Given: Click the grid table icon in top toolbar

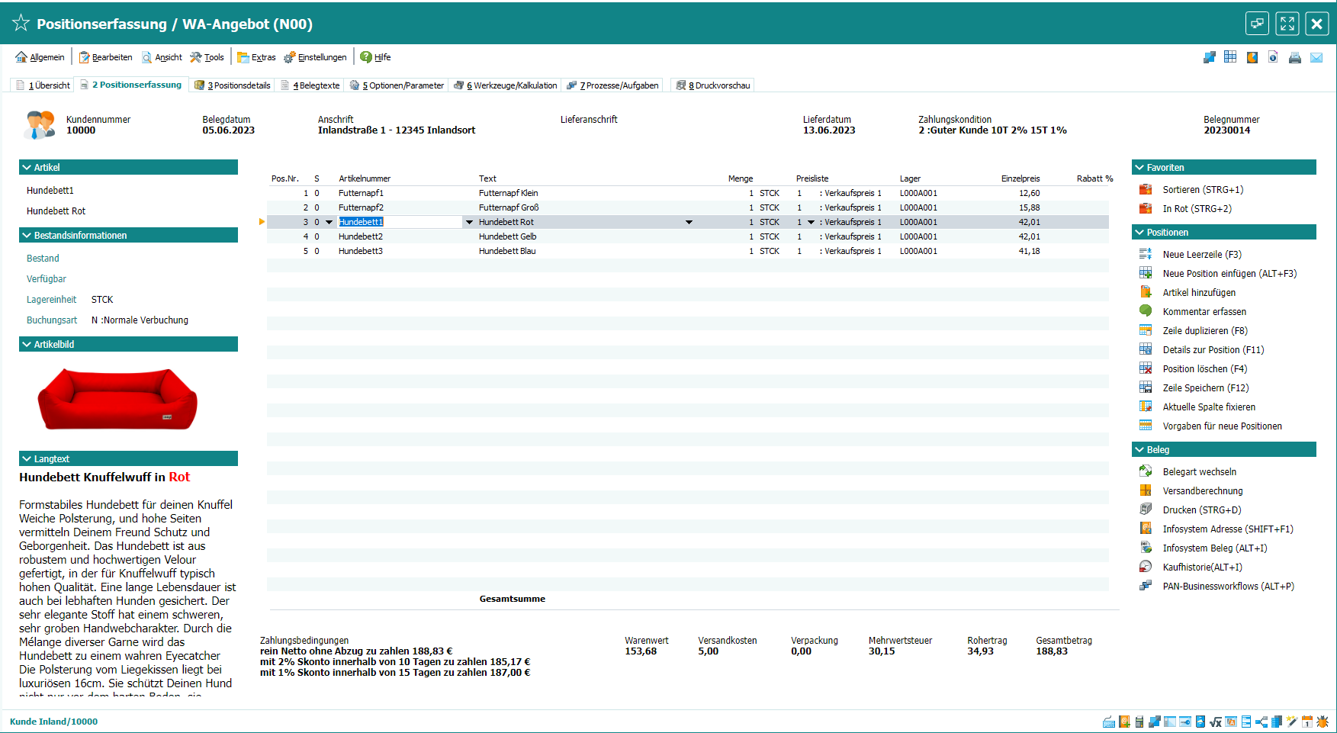Looking at the screenshot, I should pos(1230,57).
